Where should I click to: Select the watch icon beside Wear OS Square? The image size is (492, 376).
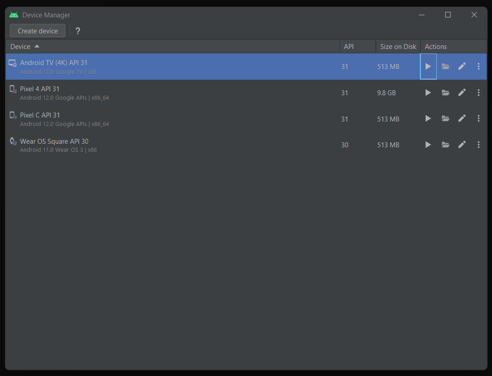pyautogui.click(x=13, y=141)
